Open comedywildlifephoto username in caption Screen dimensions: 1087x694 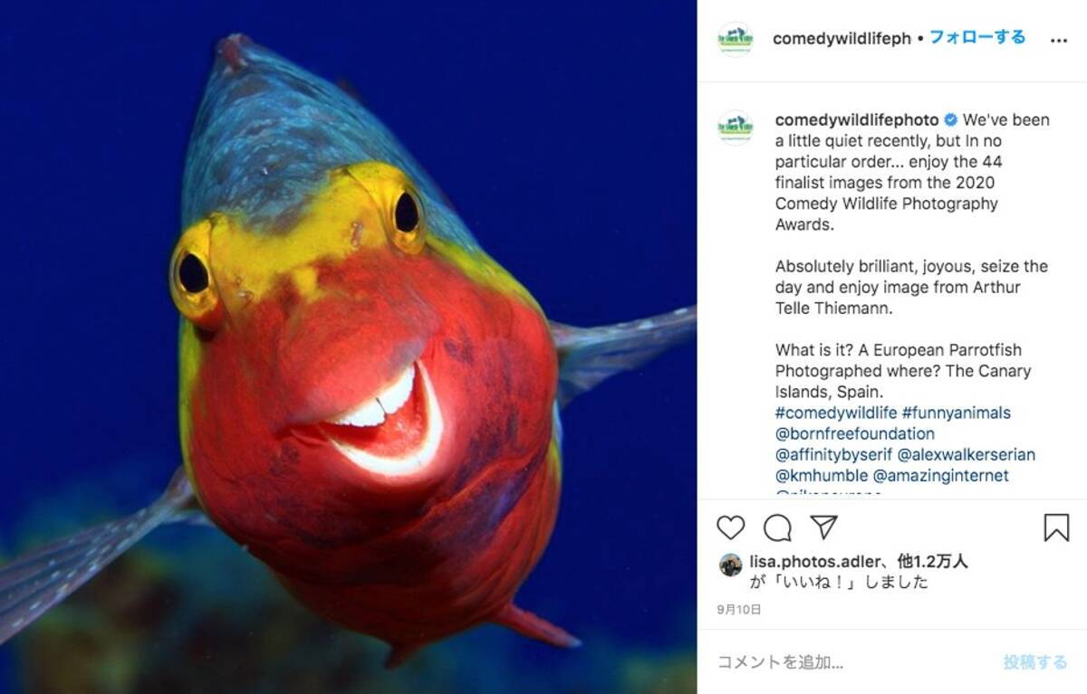click(x=857, y=120)
